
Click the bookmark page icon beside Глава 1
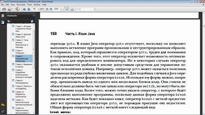click(13, 26)
